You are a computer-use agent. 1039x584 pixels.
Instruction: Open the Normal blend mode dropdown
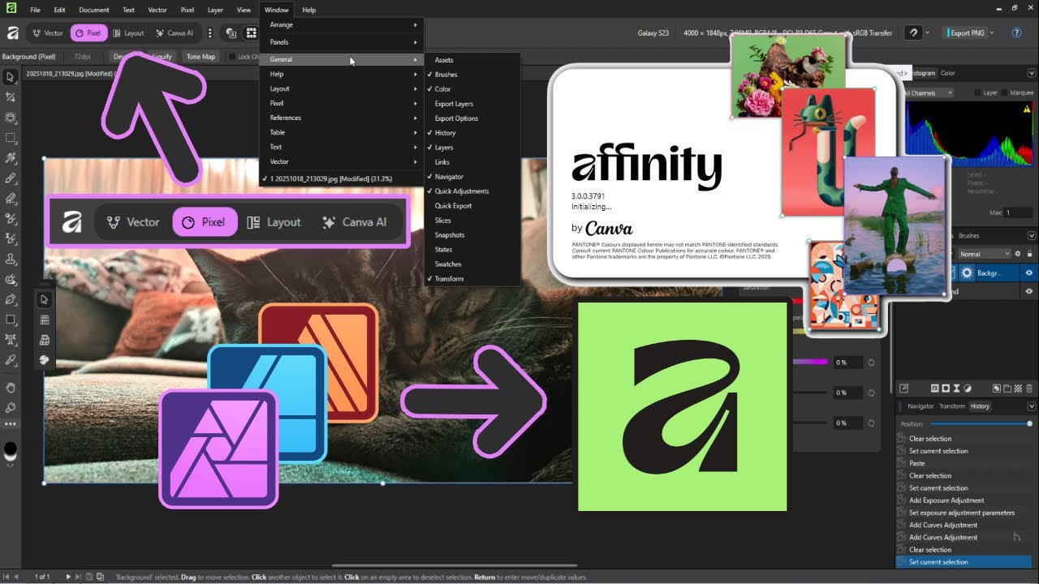click(984, 254)
